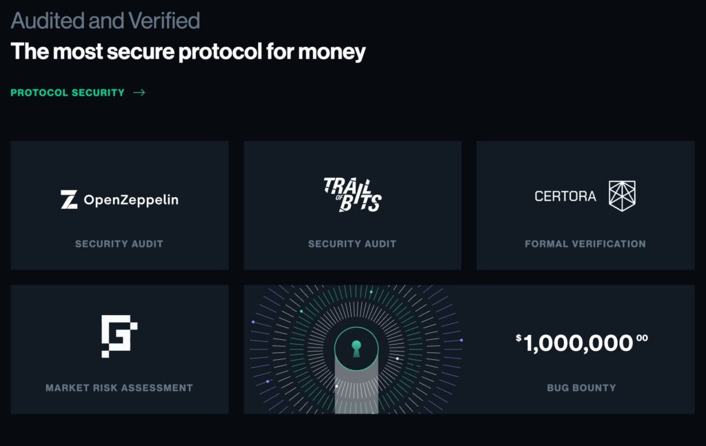Select the MARKET RISK ASSESSMENT label
706x446 pixels.
(119, 388)
